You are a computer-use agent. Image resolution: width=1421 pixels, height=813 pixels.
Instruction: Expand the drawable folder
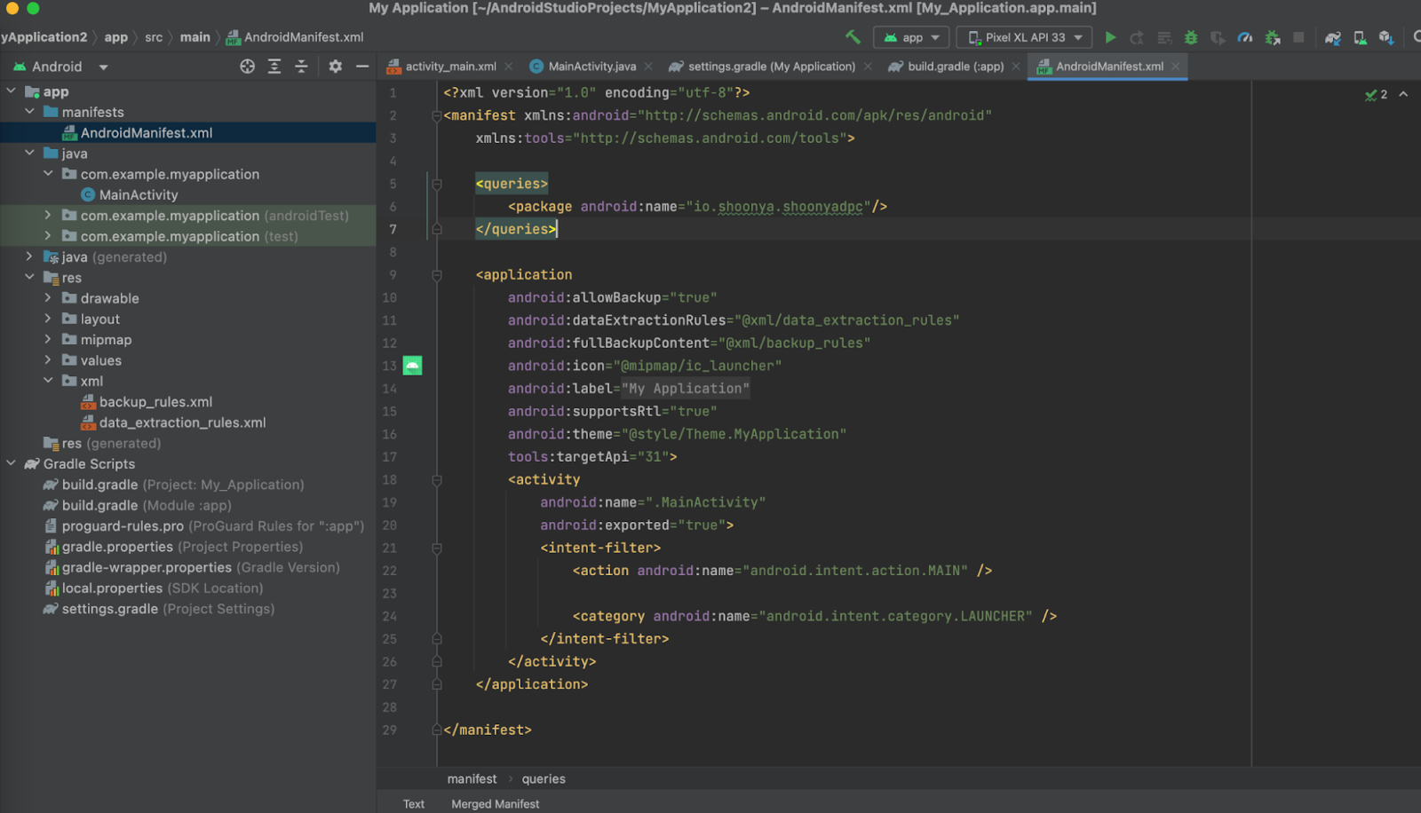coord(48,298)
